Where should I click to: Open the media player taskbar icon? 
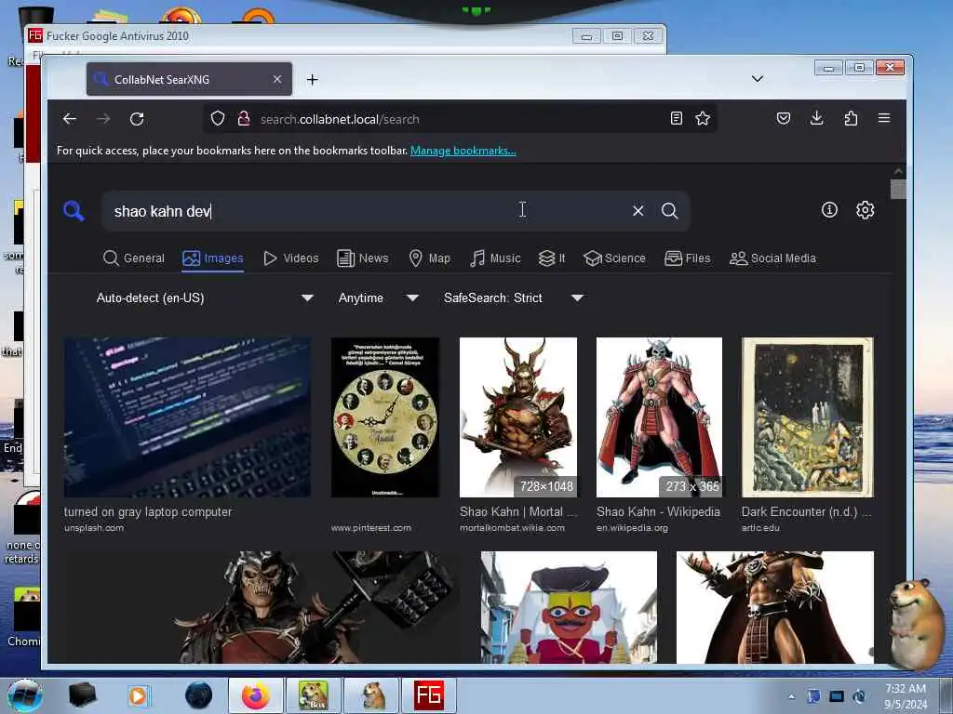(x=138, y=695)
